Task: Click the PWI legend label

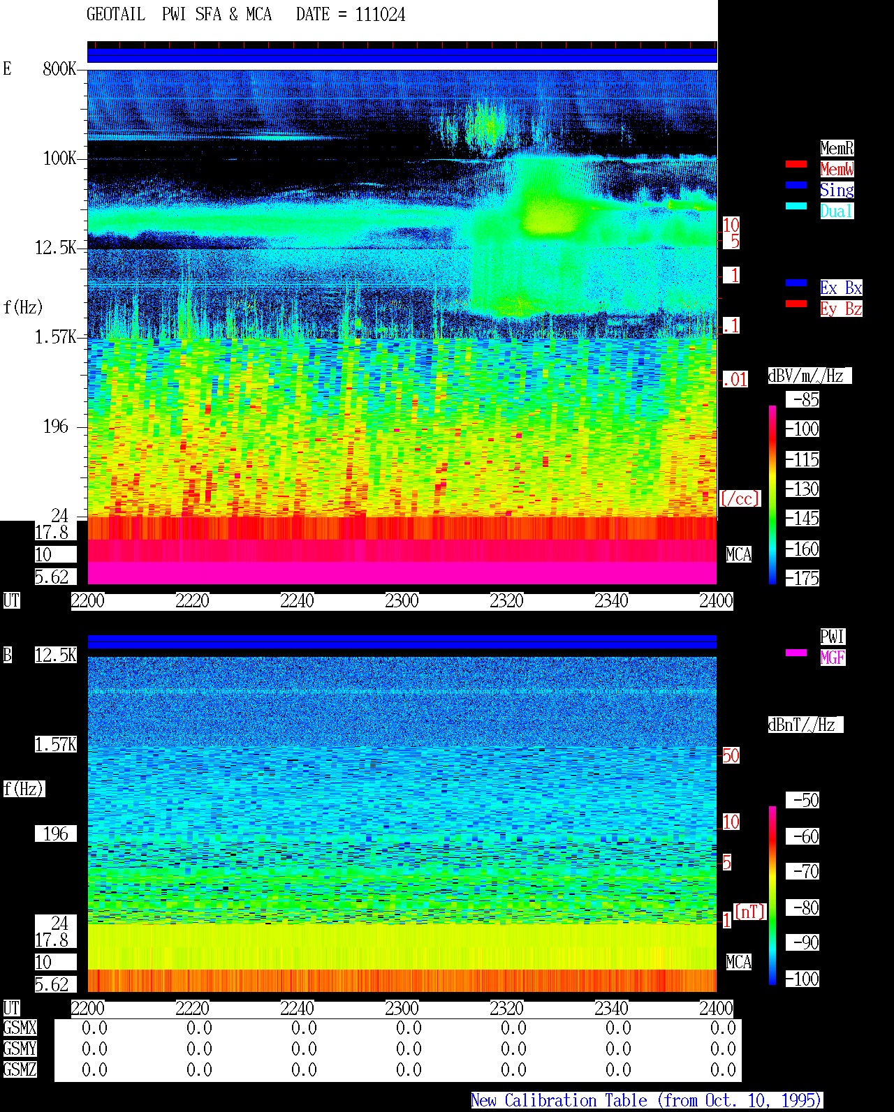Action: (x=833, y=637)
